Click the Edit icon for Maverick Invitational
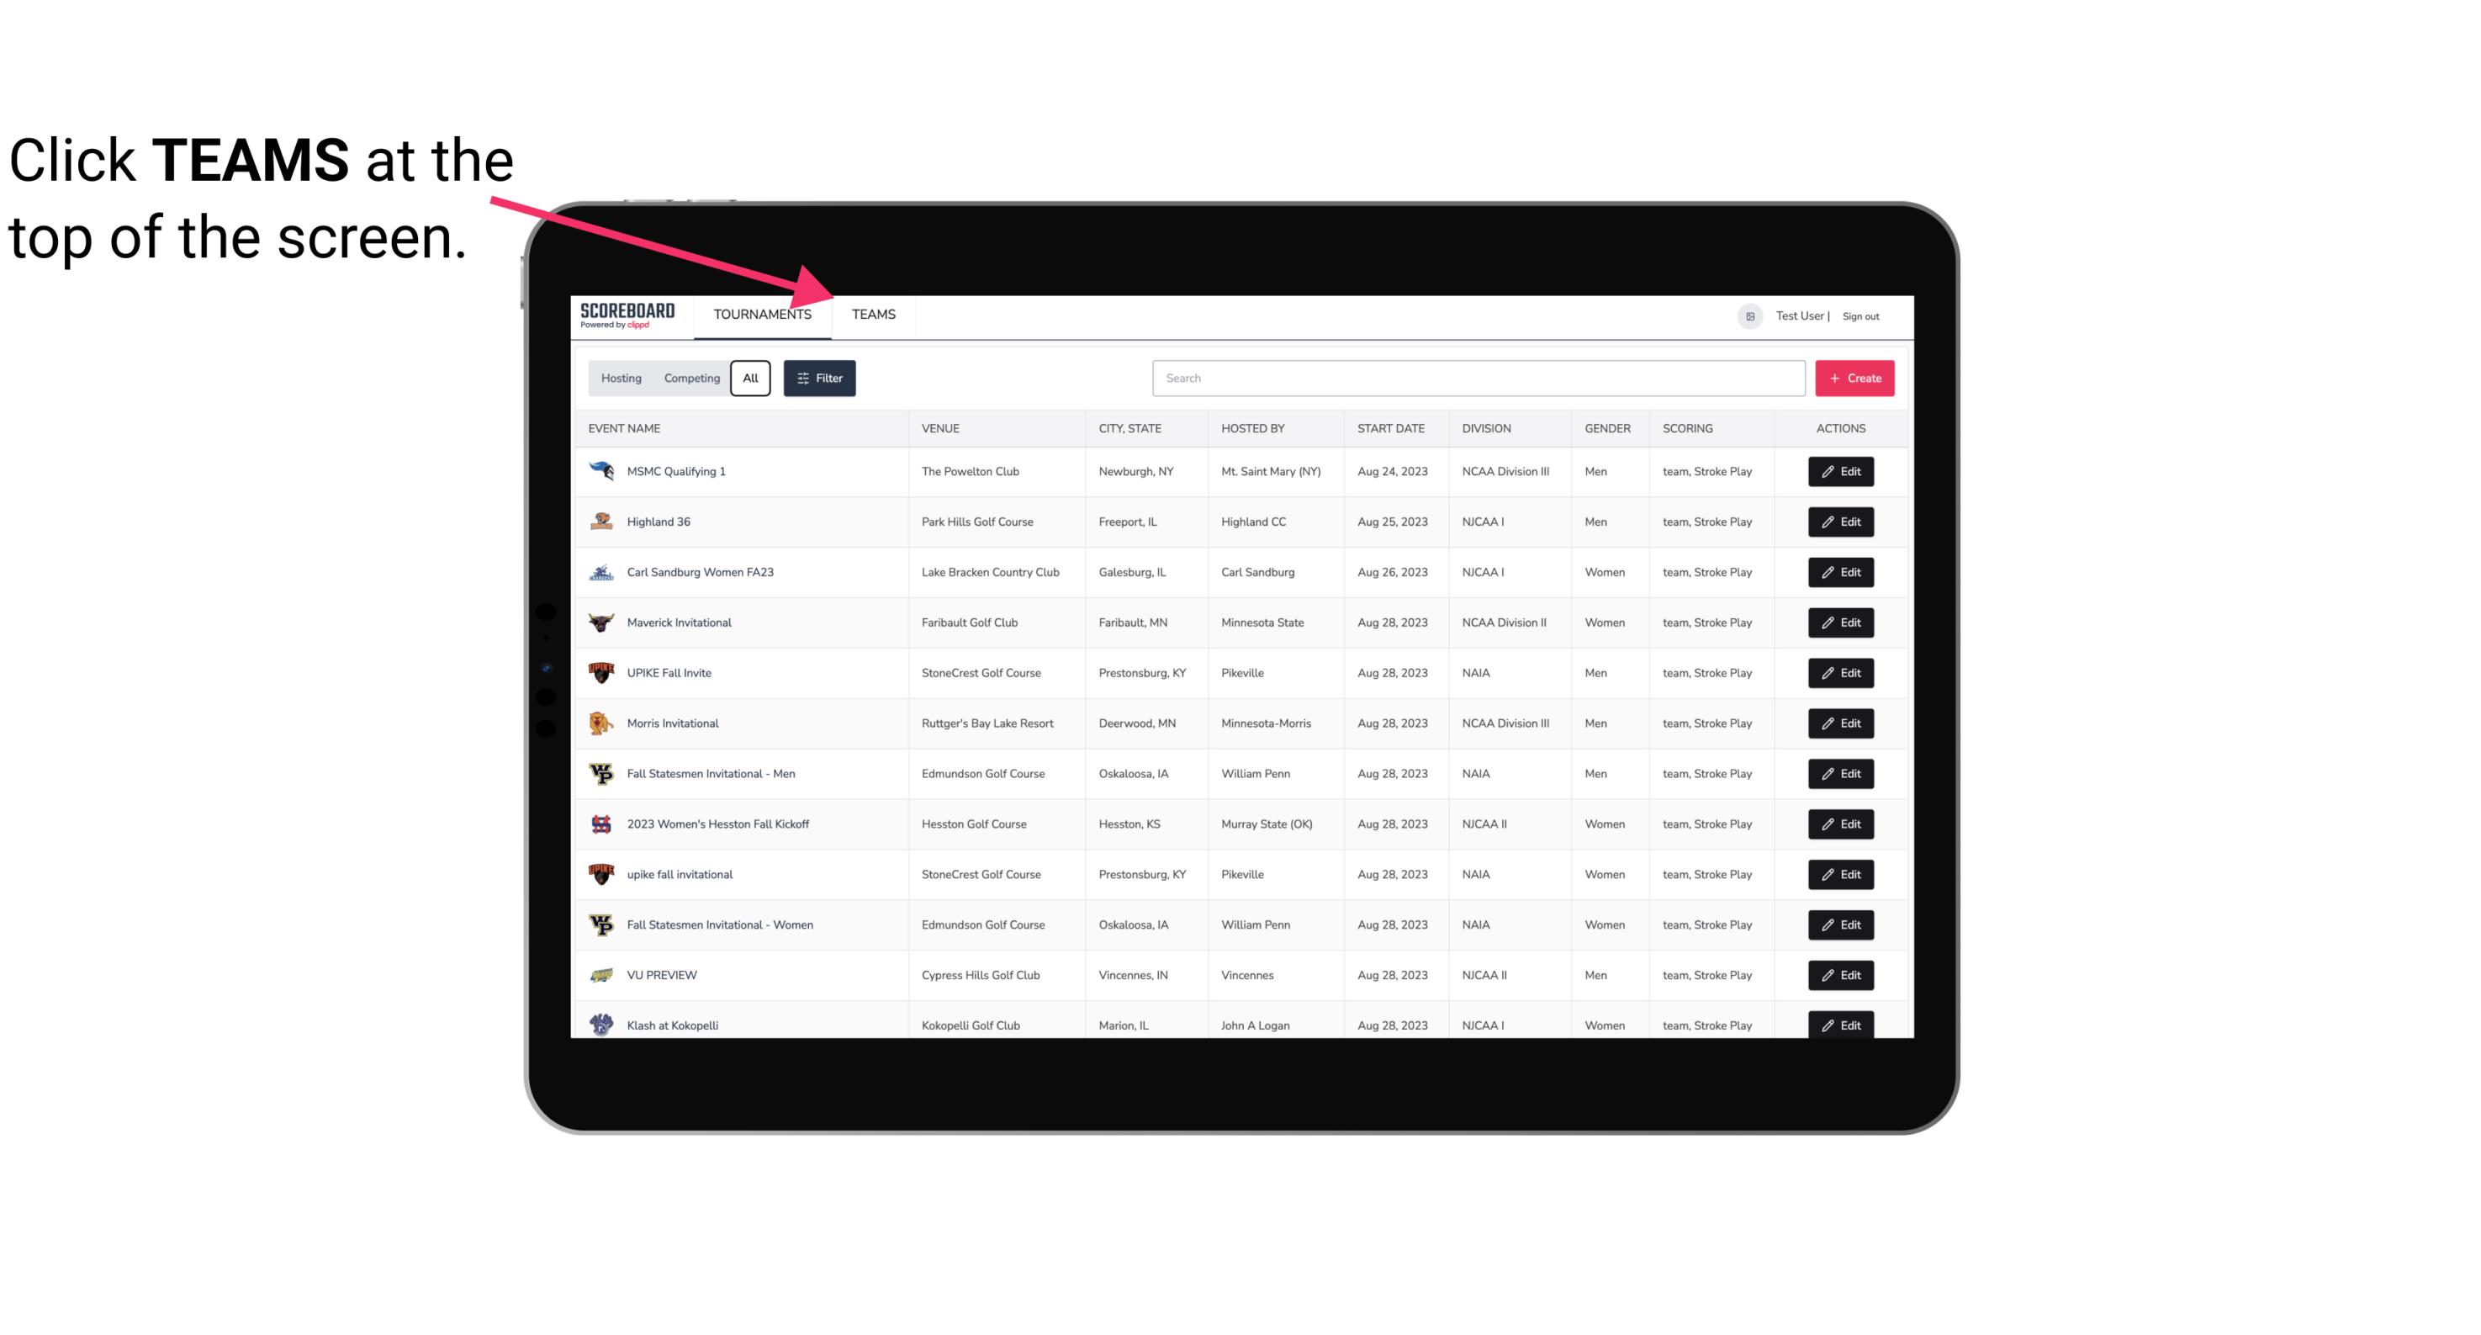This screenshot has height=1335, width=2481. pyautogui.click(x=1840, y=622)
